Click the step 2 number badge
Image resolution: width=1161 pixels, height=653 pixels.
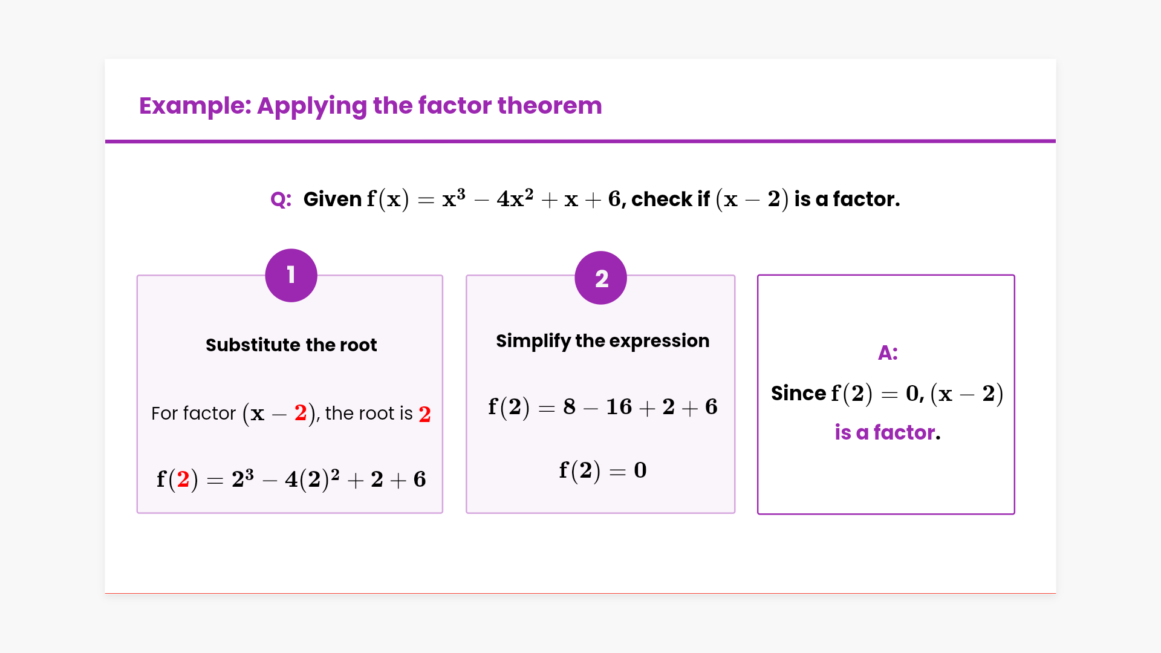pos(600,278)
